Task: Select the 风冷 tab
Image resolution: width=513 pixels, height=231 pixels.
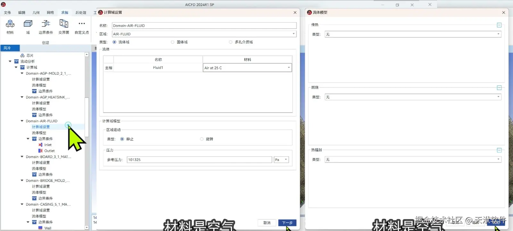Action: (x=10, y=48)
